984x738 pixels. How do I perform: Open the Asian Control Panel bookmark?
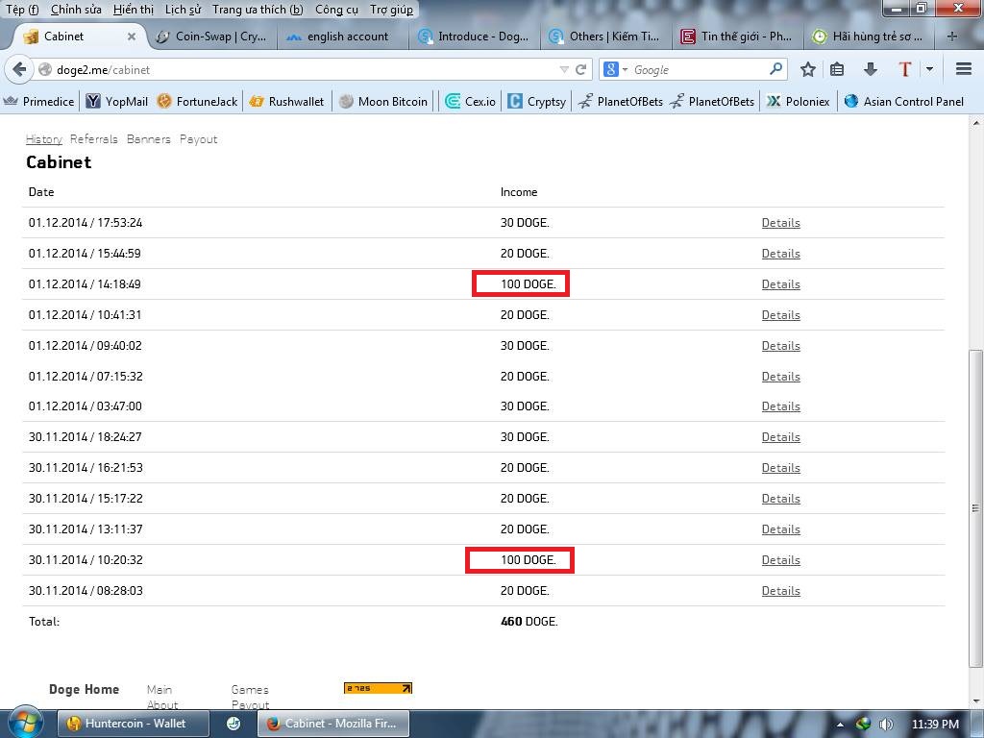tap(904, 101)
